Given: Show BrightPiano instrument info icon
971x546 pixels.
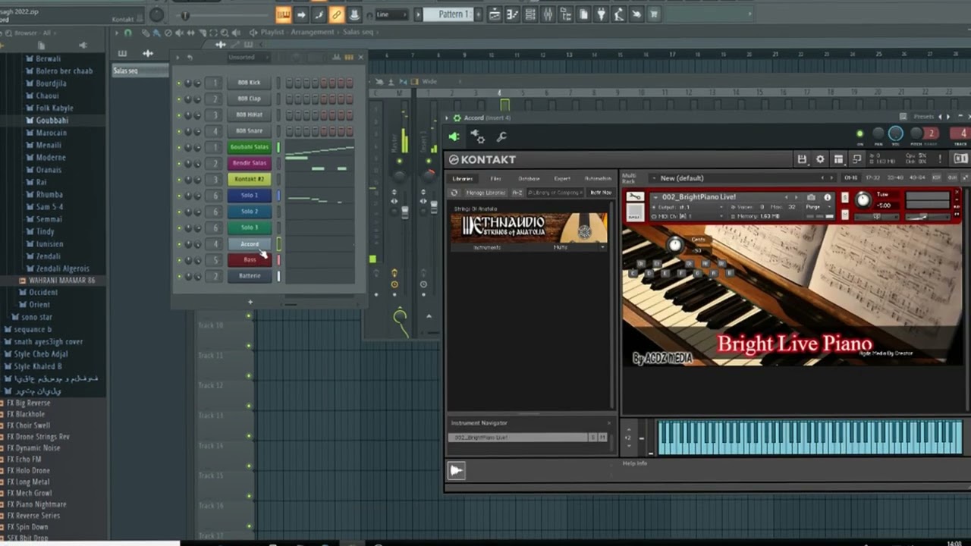Looking at the screenshot, I should (x=828, y=197).
